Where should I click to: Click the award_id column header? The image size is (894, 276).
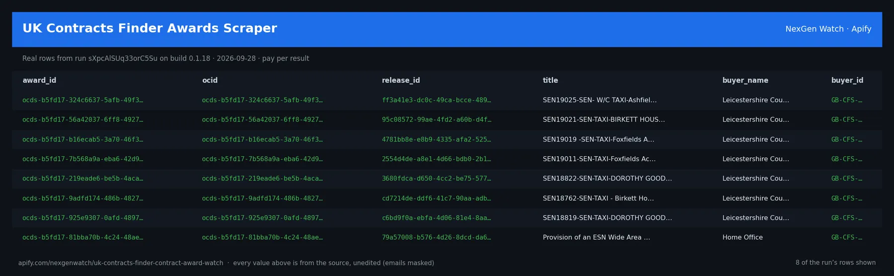click(x=39, y=80)
